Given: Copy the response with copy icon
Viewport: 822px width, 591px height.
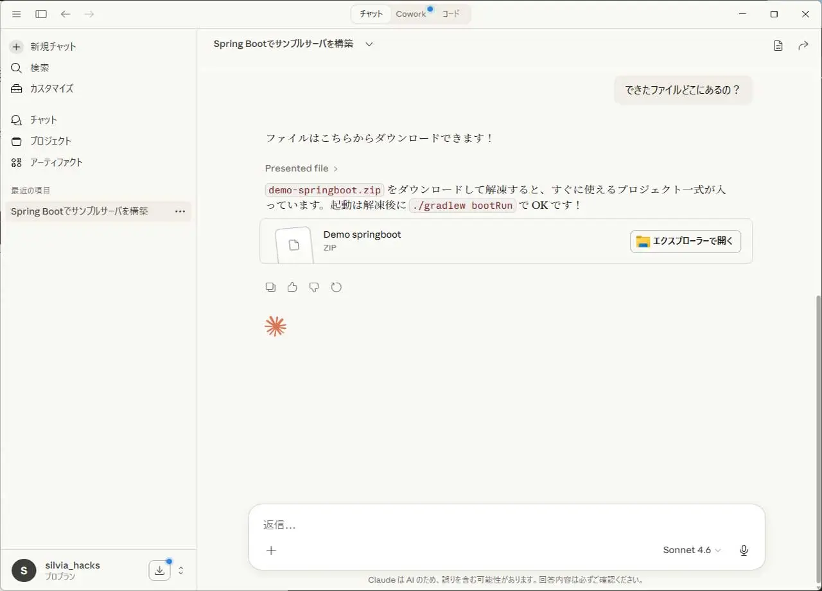Looking at the screenshot, I should click(x=270, y=287).
